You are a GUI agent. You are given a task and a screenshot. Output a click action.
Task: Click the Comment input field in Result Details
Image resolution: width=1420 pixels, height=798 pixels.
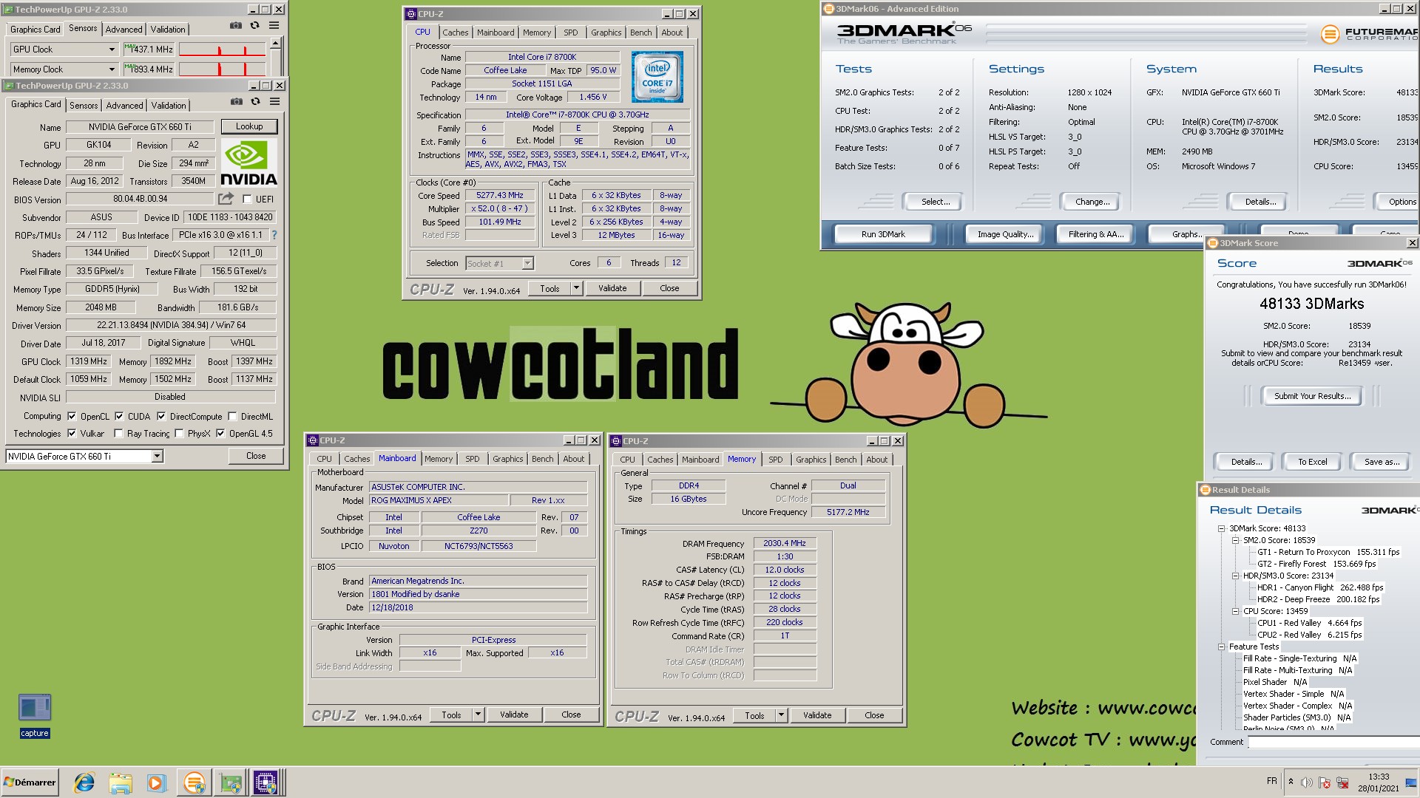pyautogui.click(x=1333, y=742)
